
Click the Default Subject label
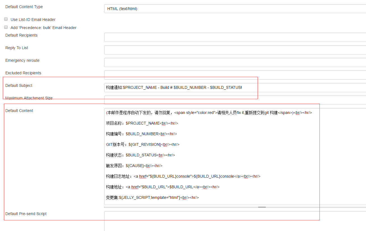[18, 85]
